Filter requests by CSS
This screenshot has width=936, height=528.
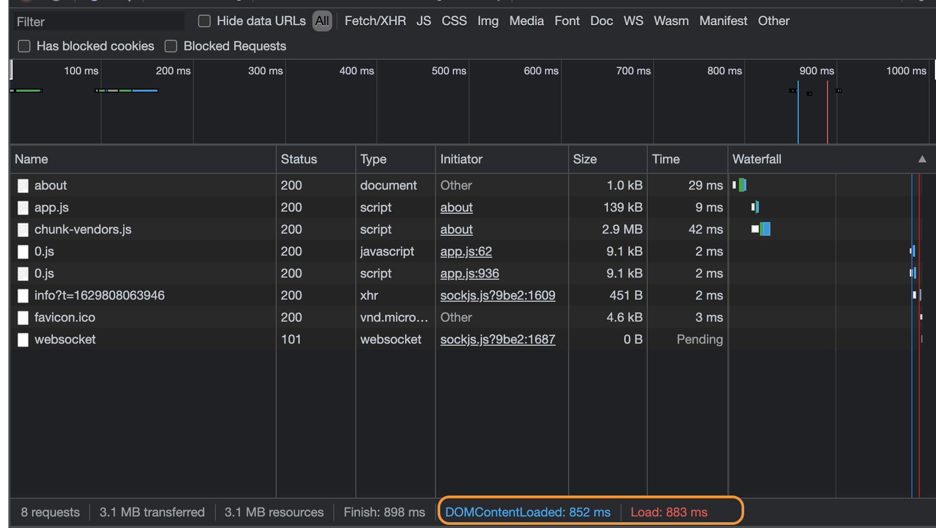(454, 21)
